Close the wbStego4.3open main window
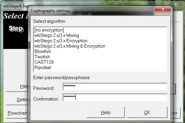Viewport: 185px width, 123px height. (x=176, y=4)
